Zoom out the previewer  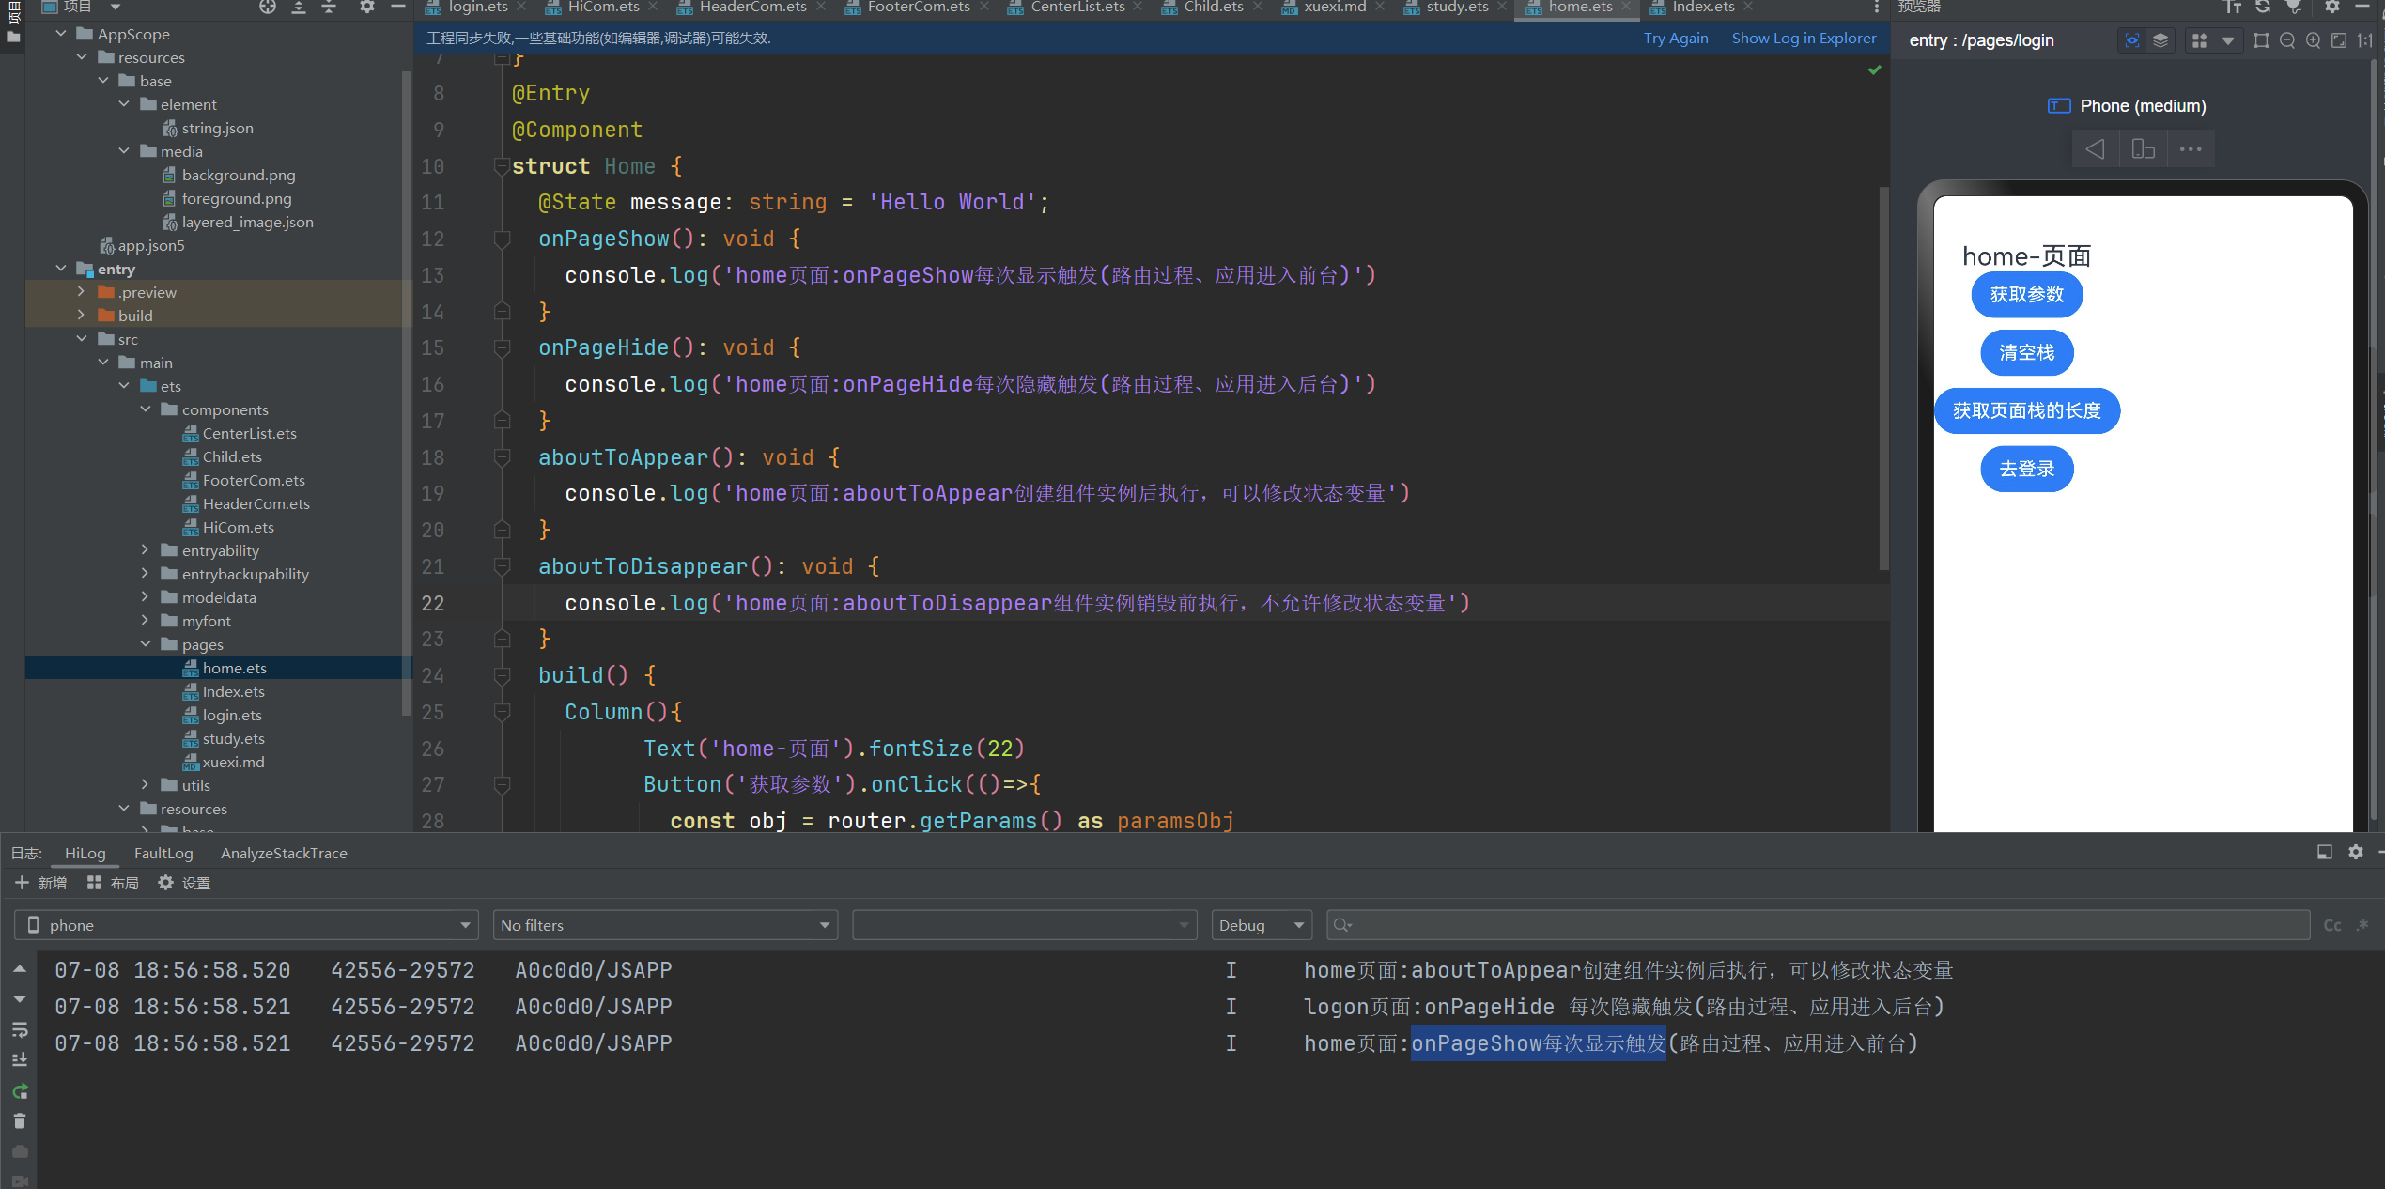(2287, 40)
